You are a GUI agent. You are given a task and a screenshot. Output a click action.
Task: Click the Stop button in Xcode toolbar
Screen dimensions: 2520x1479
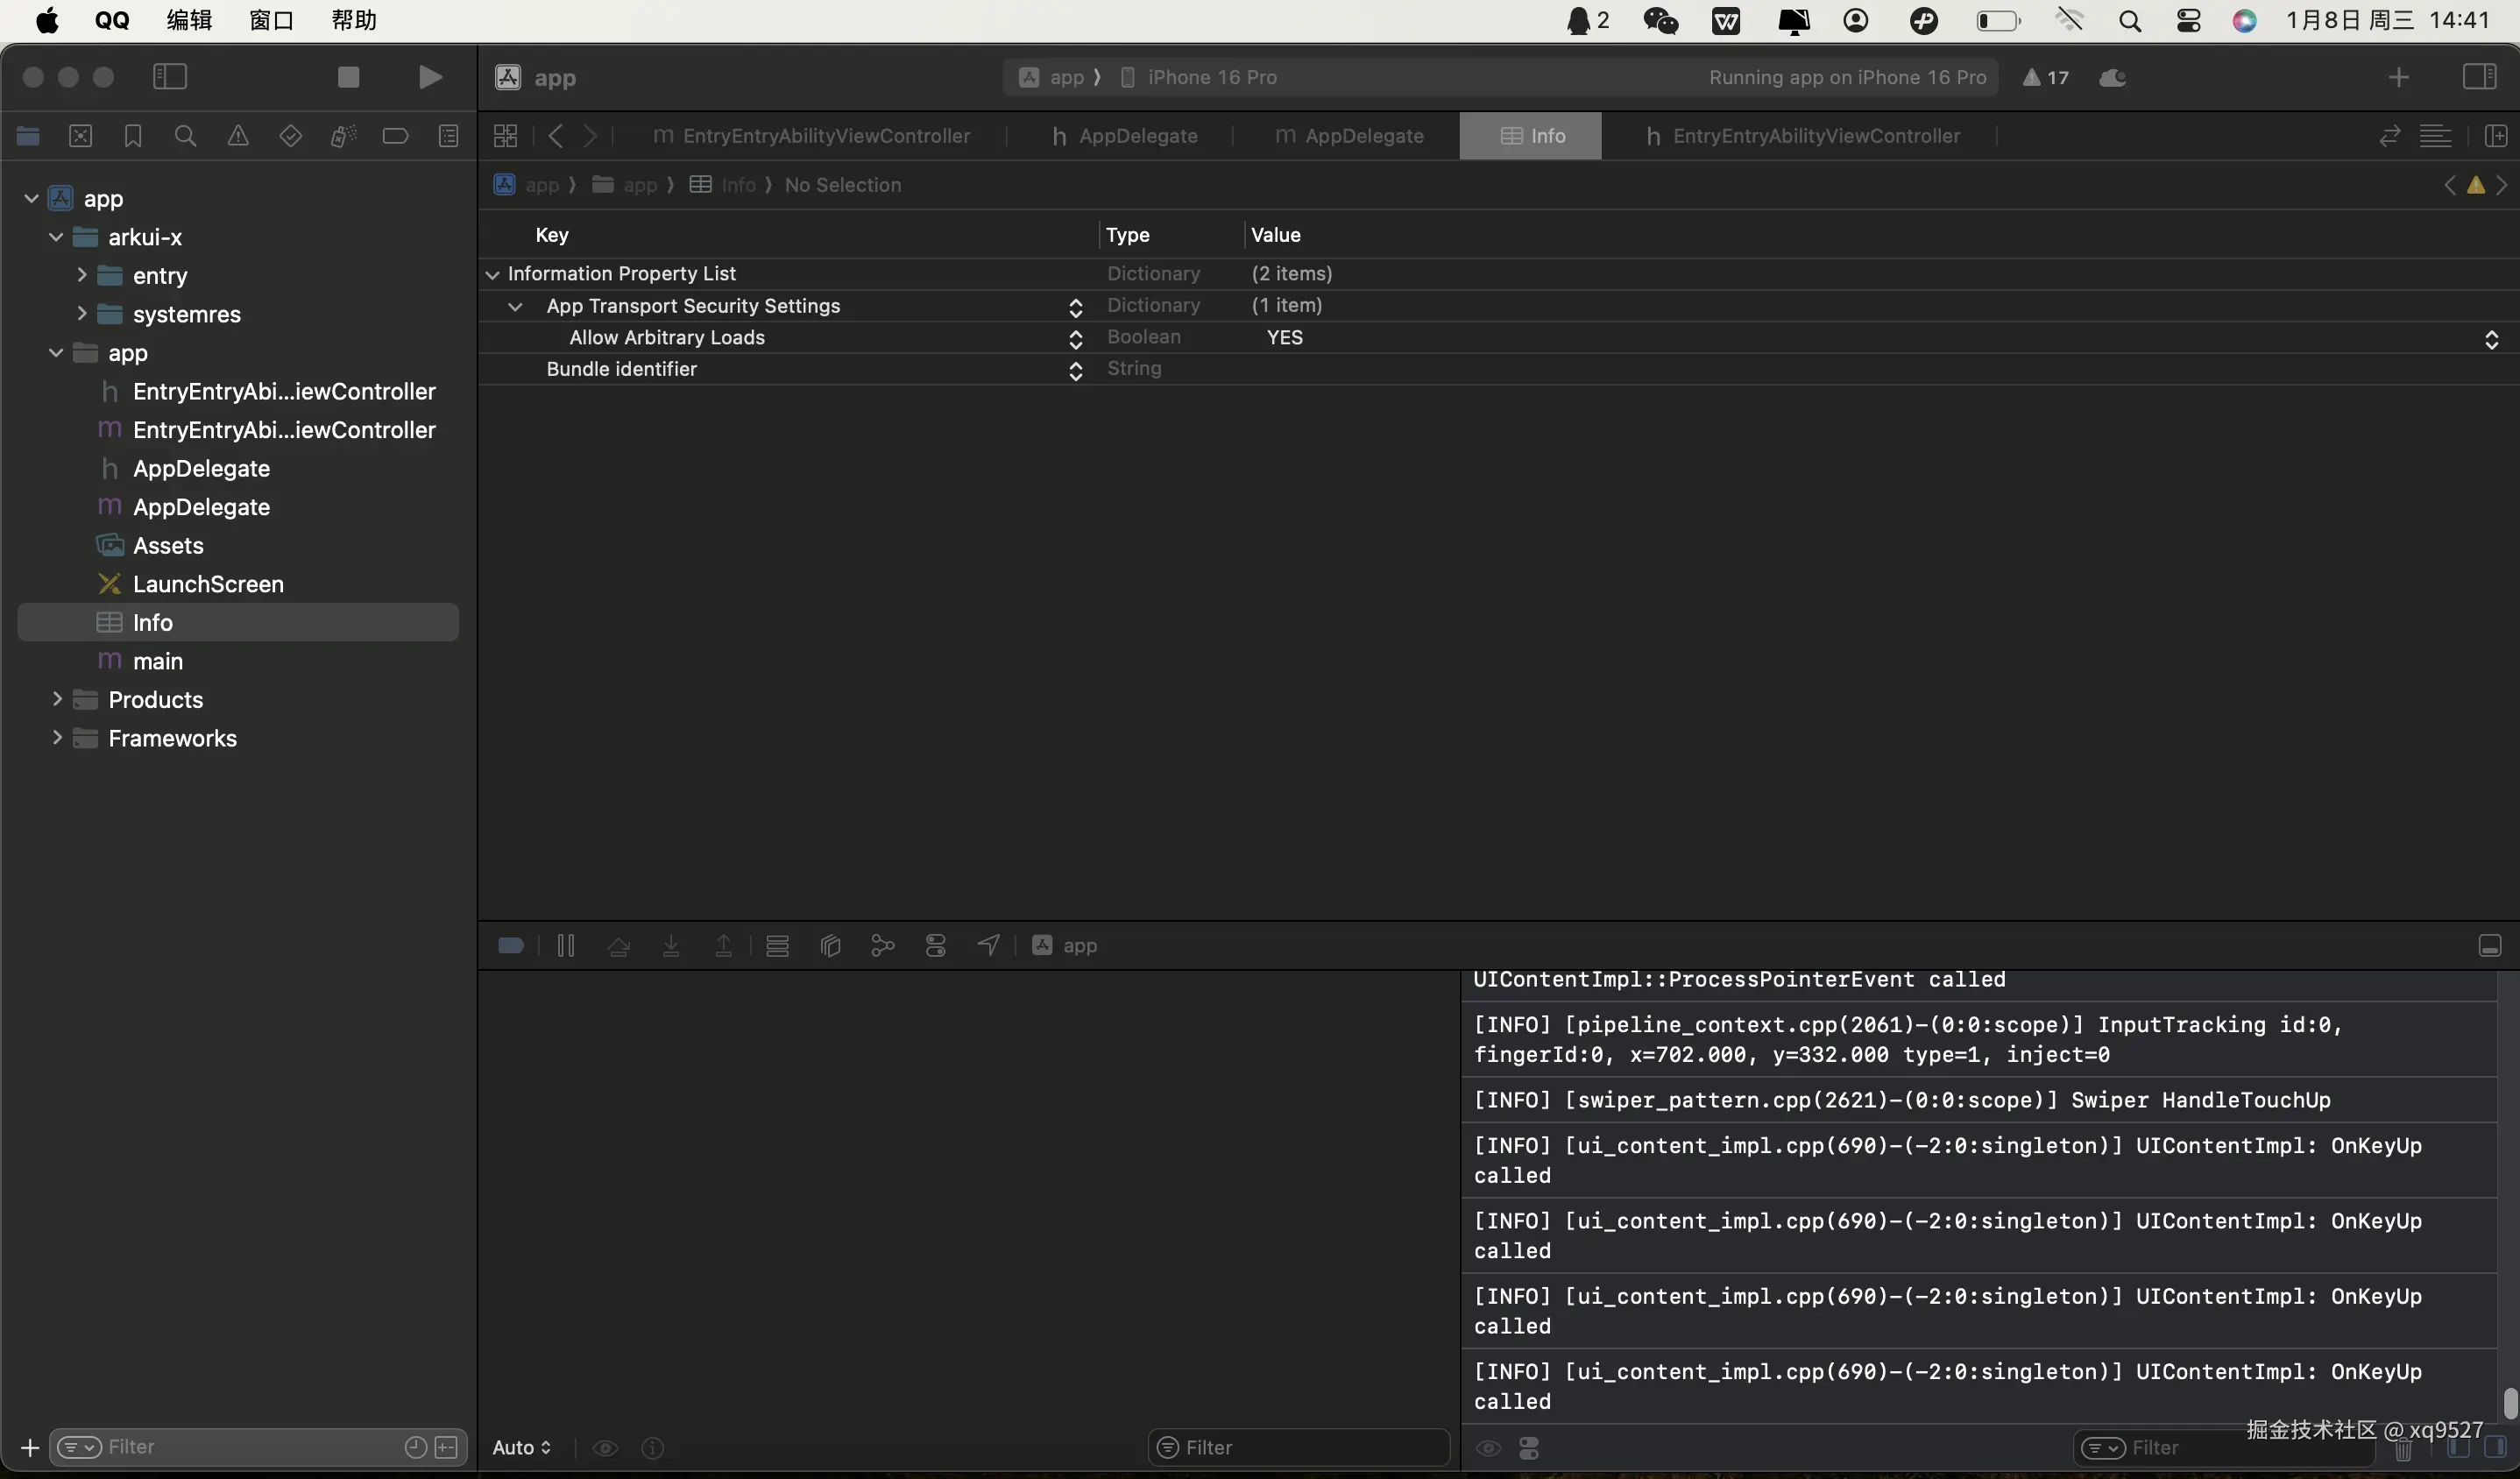pyautogui.click(x=348, y=77)
